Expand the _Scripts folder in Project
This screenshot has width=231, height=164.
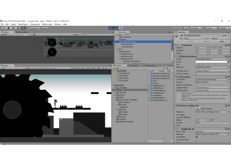click(x=115, y=93)
